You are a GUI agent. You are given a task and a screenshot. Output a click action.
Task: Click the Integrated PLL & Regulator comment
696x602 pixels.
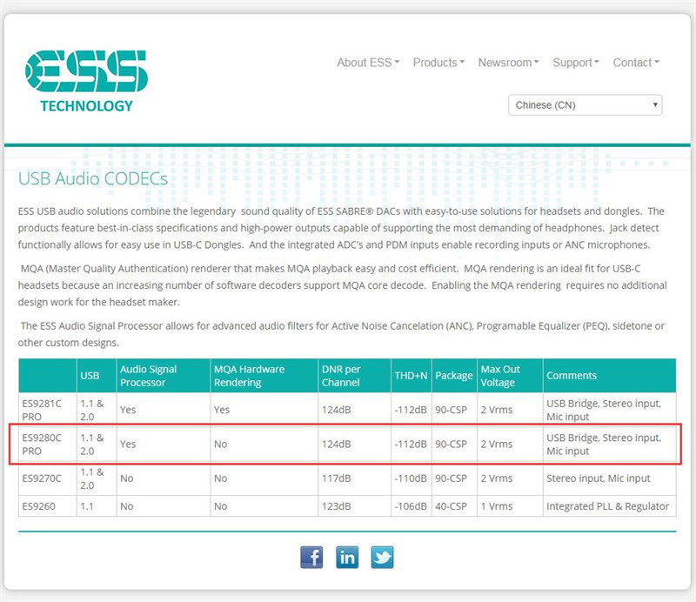point(607,506)
